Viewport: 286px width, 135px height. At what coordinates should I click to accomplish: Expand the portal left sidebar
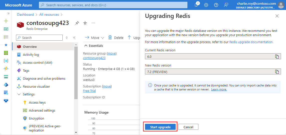[x=8, y=13]
